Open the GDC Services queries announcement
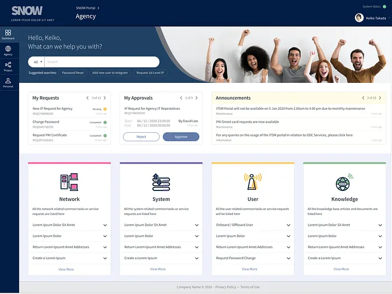The width and height of the screenshot is (392, 294). coord(284,135)
